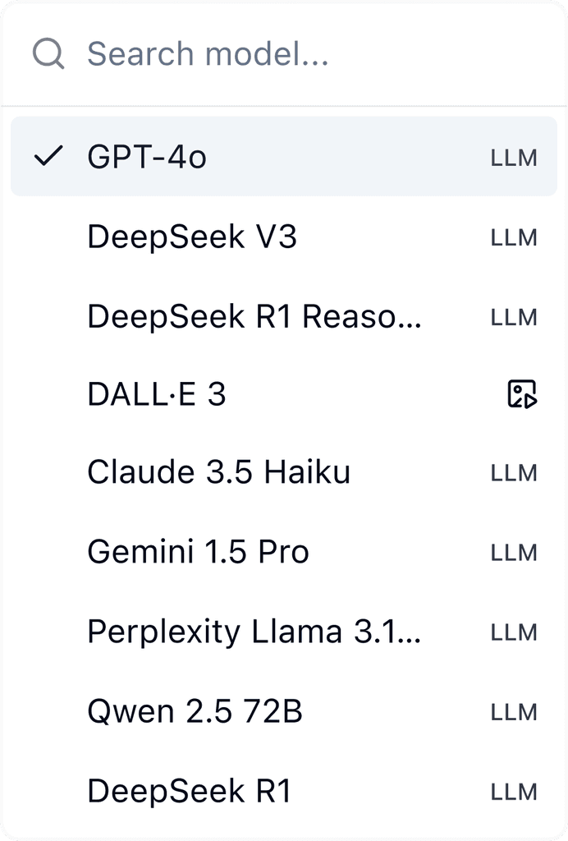Select the GPT-4o model
The image size is (568, 841).
[x=284, y=156]
